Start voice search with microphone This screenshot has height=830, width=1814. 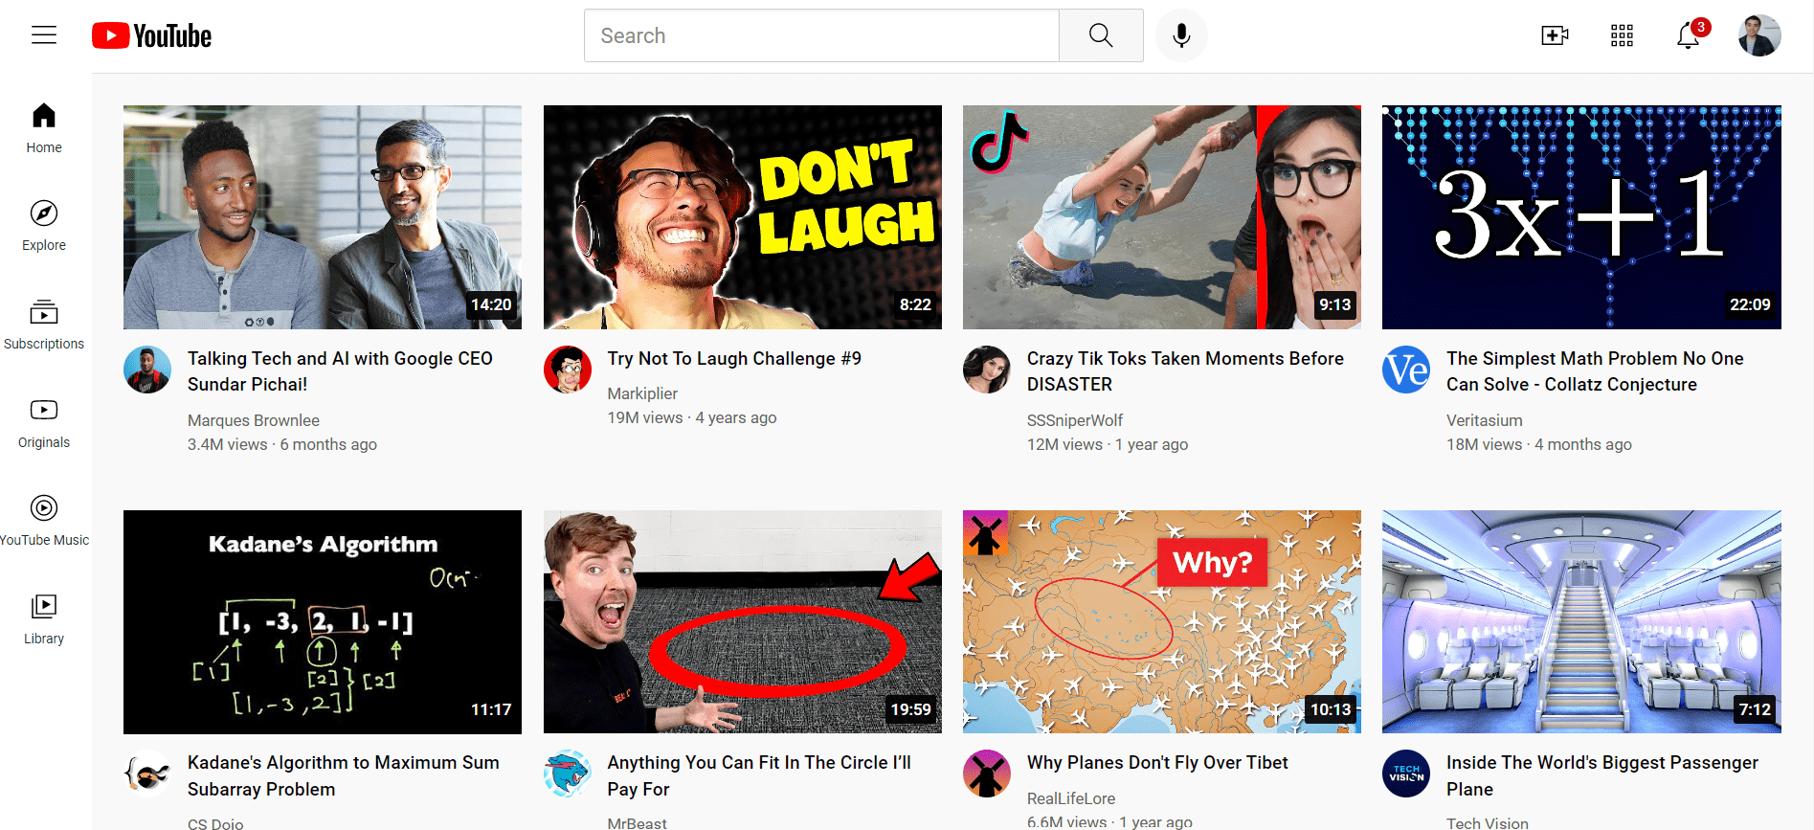pyautogui.click(x=1181, y=35)
